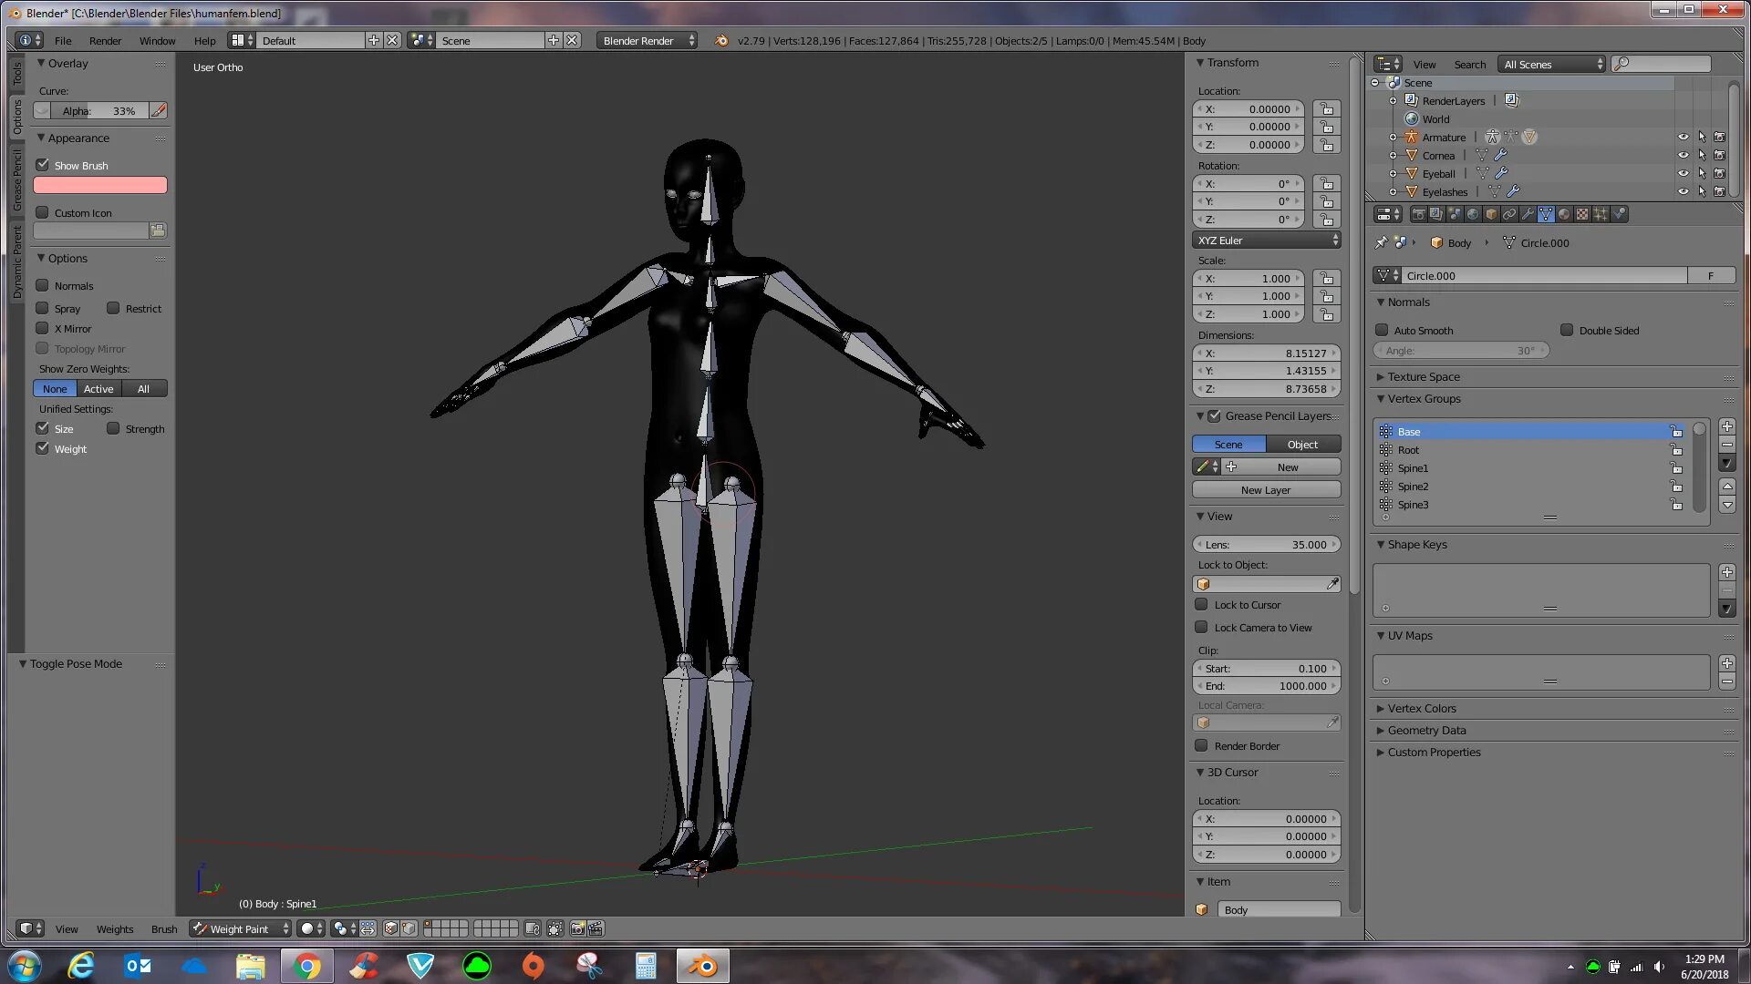Viewport: 1751px width, 984px height.
Task: Open the Material properties tab
Action: pos(1564,214)
